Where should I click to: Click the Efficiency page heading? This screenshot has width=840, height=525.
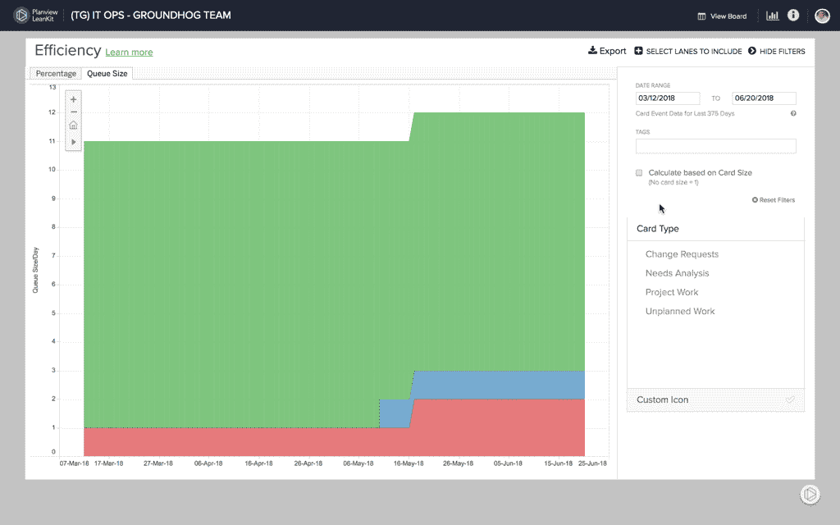pos(67,50)
